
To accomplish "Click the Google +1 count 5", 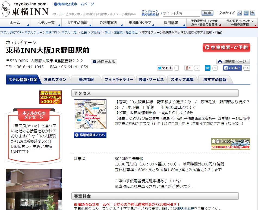I will tap(197, 68).
